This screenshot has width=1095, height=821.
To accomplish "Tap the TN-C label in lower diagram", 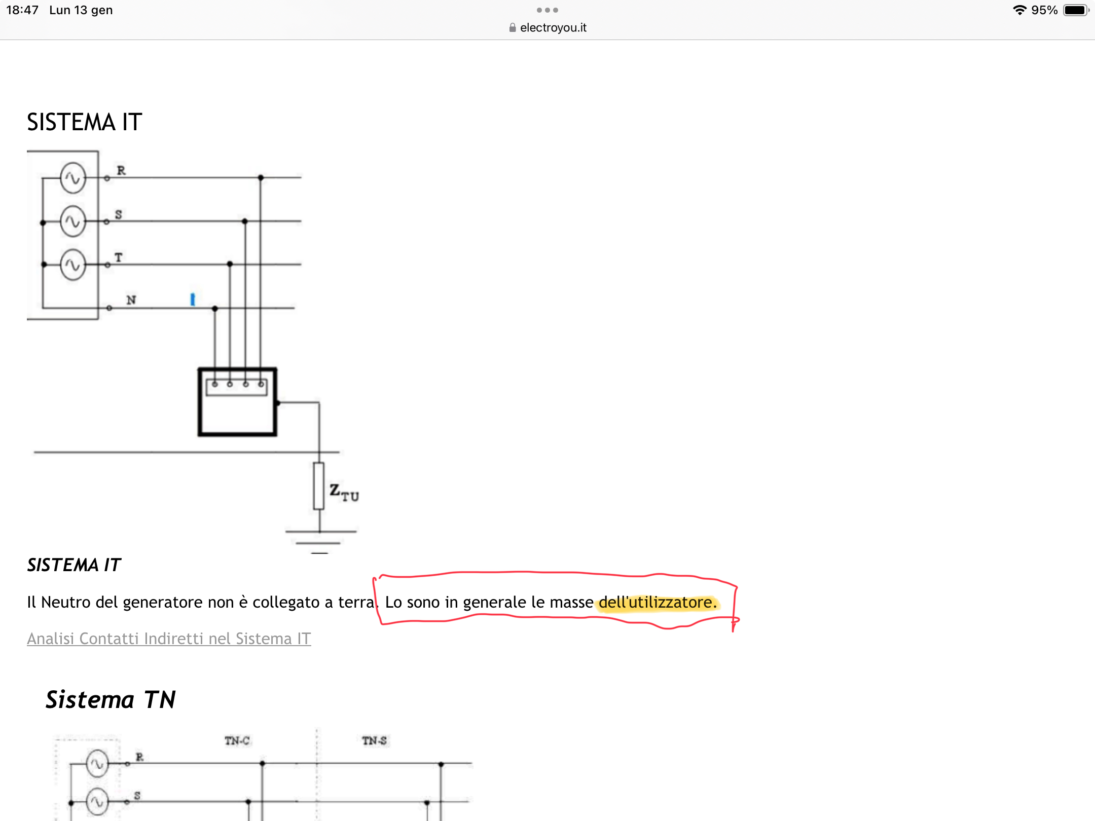I will point(237,741).
